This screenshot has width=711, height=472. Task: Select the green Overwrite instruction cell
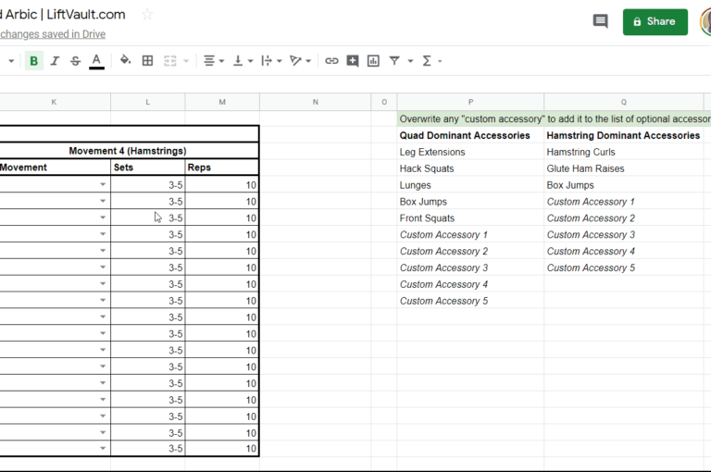pyautogui.click(x=555, y=118)
